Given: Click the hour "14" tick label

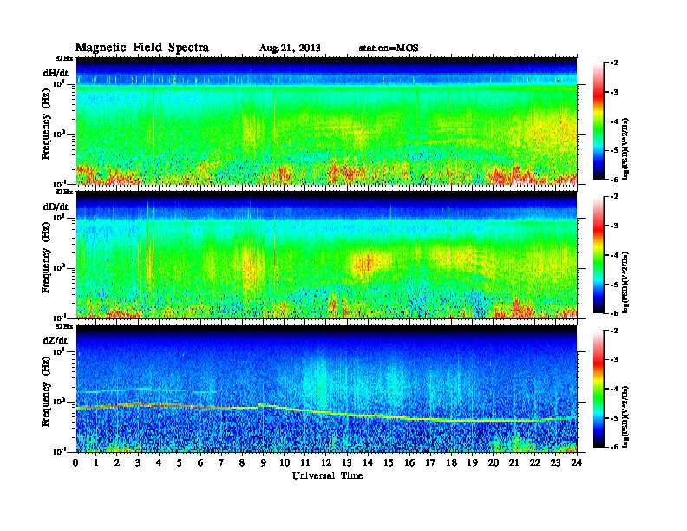Looking at the screenshot, I should coord(367,462).
